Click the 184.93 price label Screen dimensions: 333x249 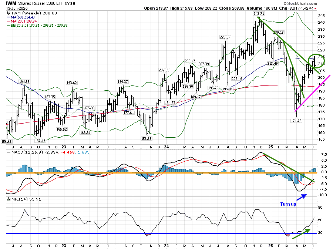pos(170,103)
